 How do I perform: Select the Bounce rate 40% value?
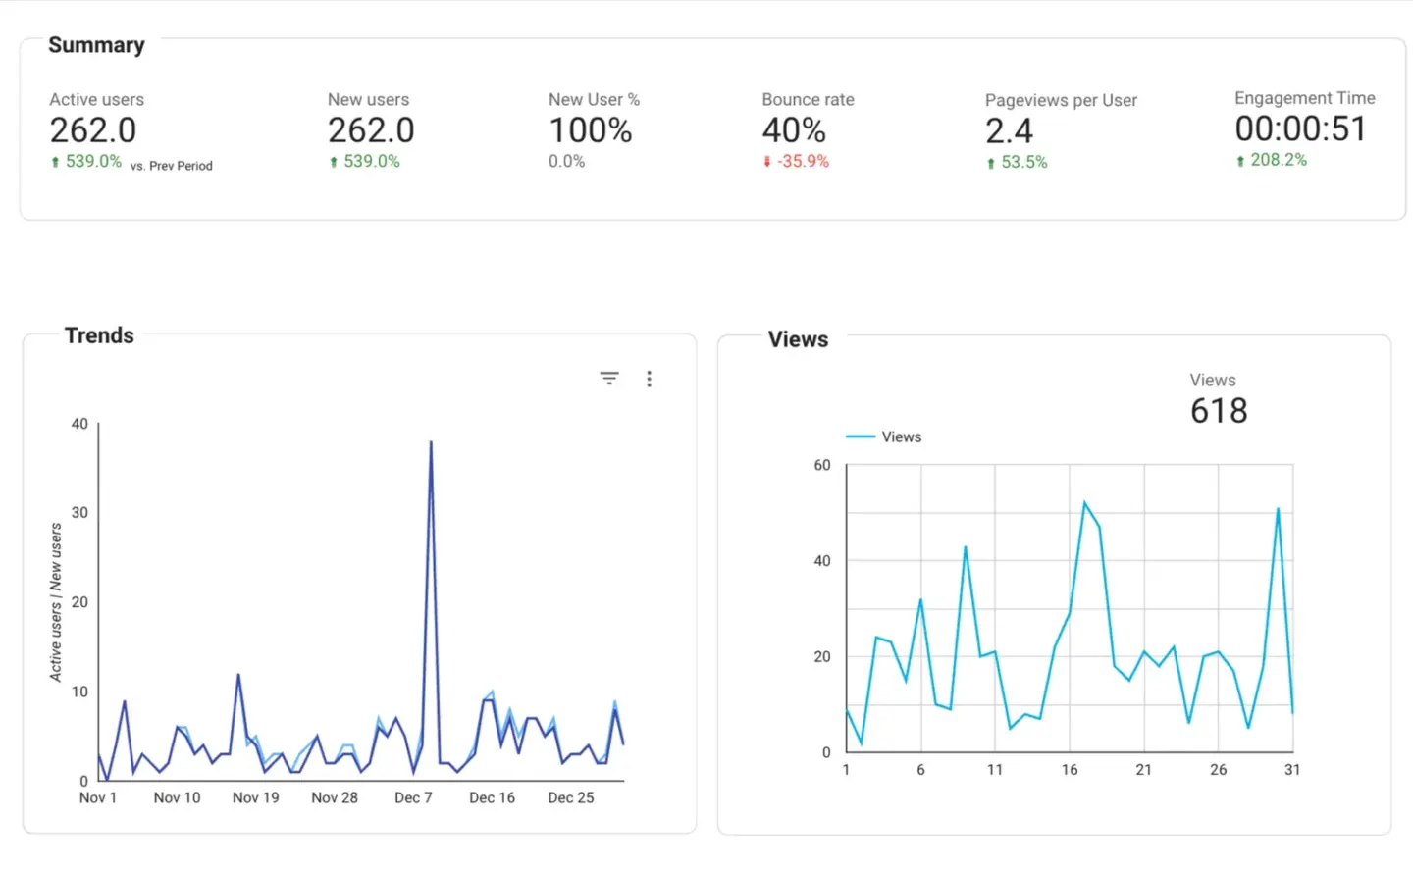click(x=794, y=130)
